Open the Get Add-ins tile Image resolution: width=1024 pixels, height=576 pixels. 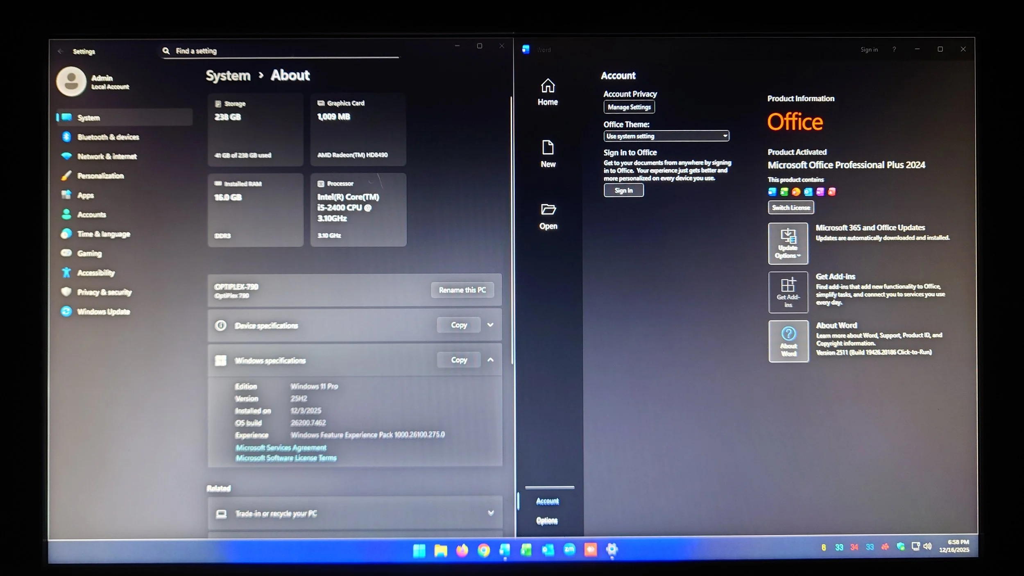[x=788, y=292]
